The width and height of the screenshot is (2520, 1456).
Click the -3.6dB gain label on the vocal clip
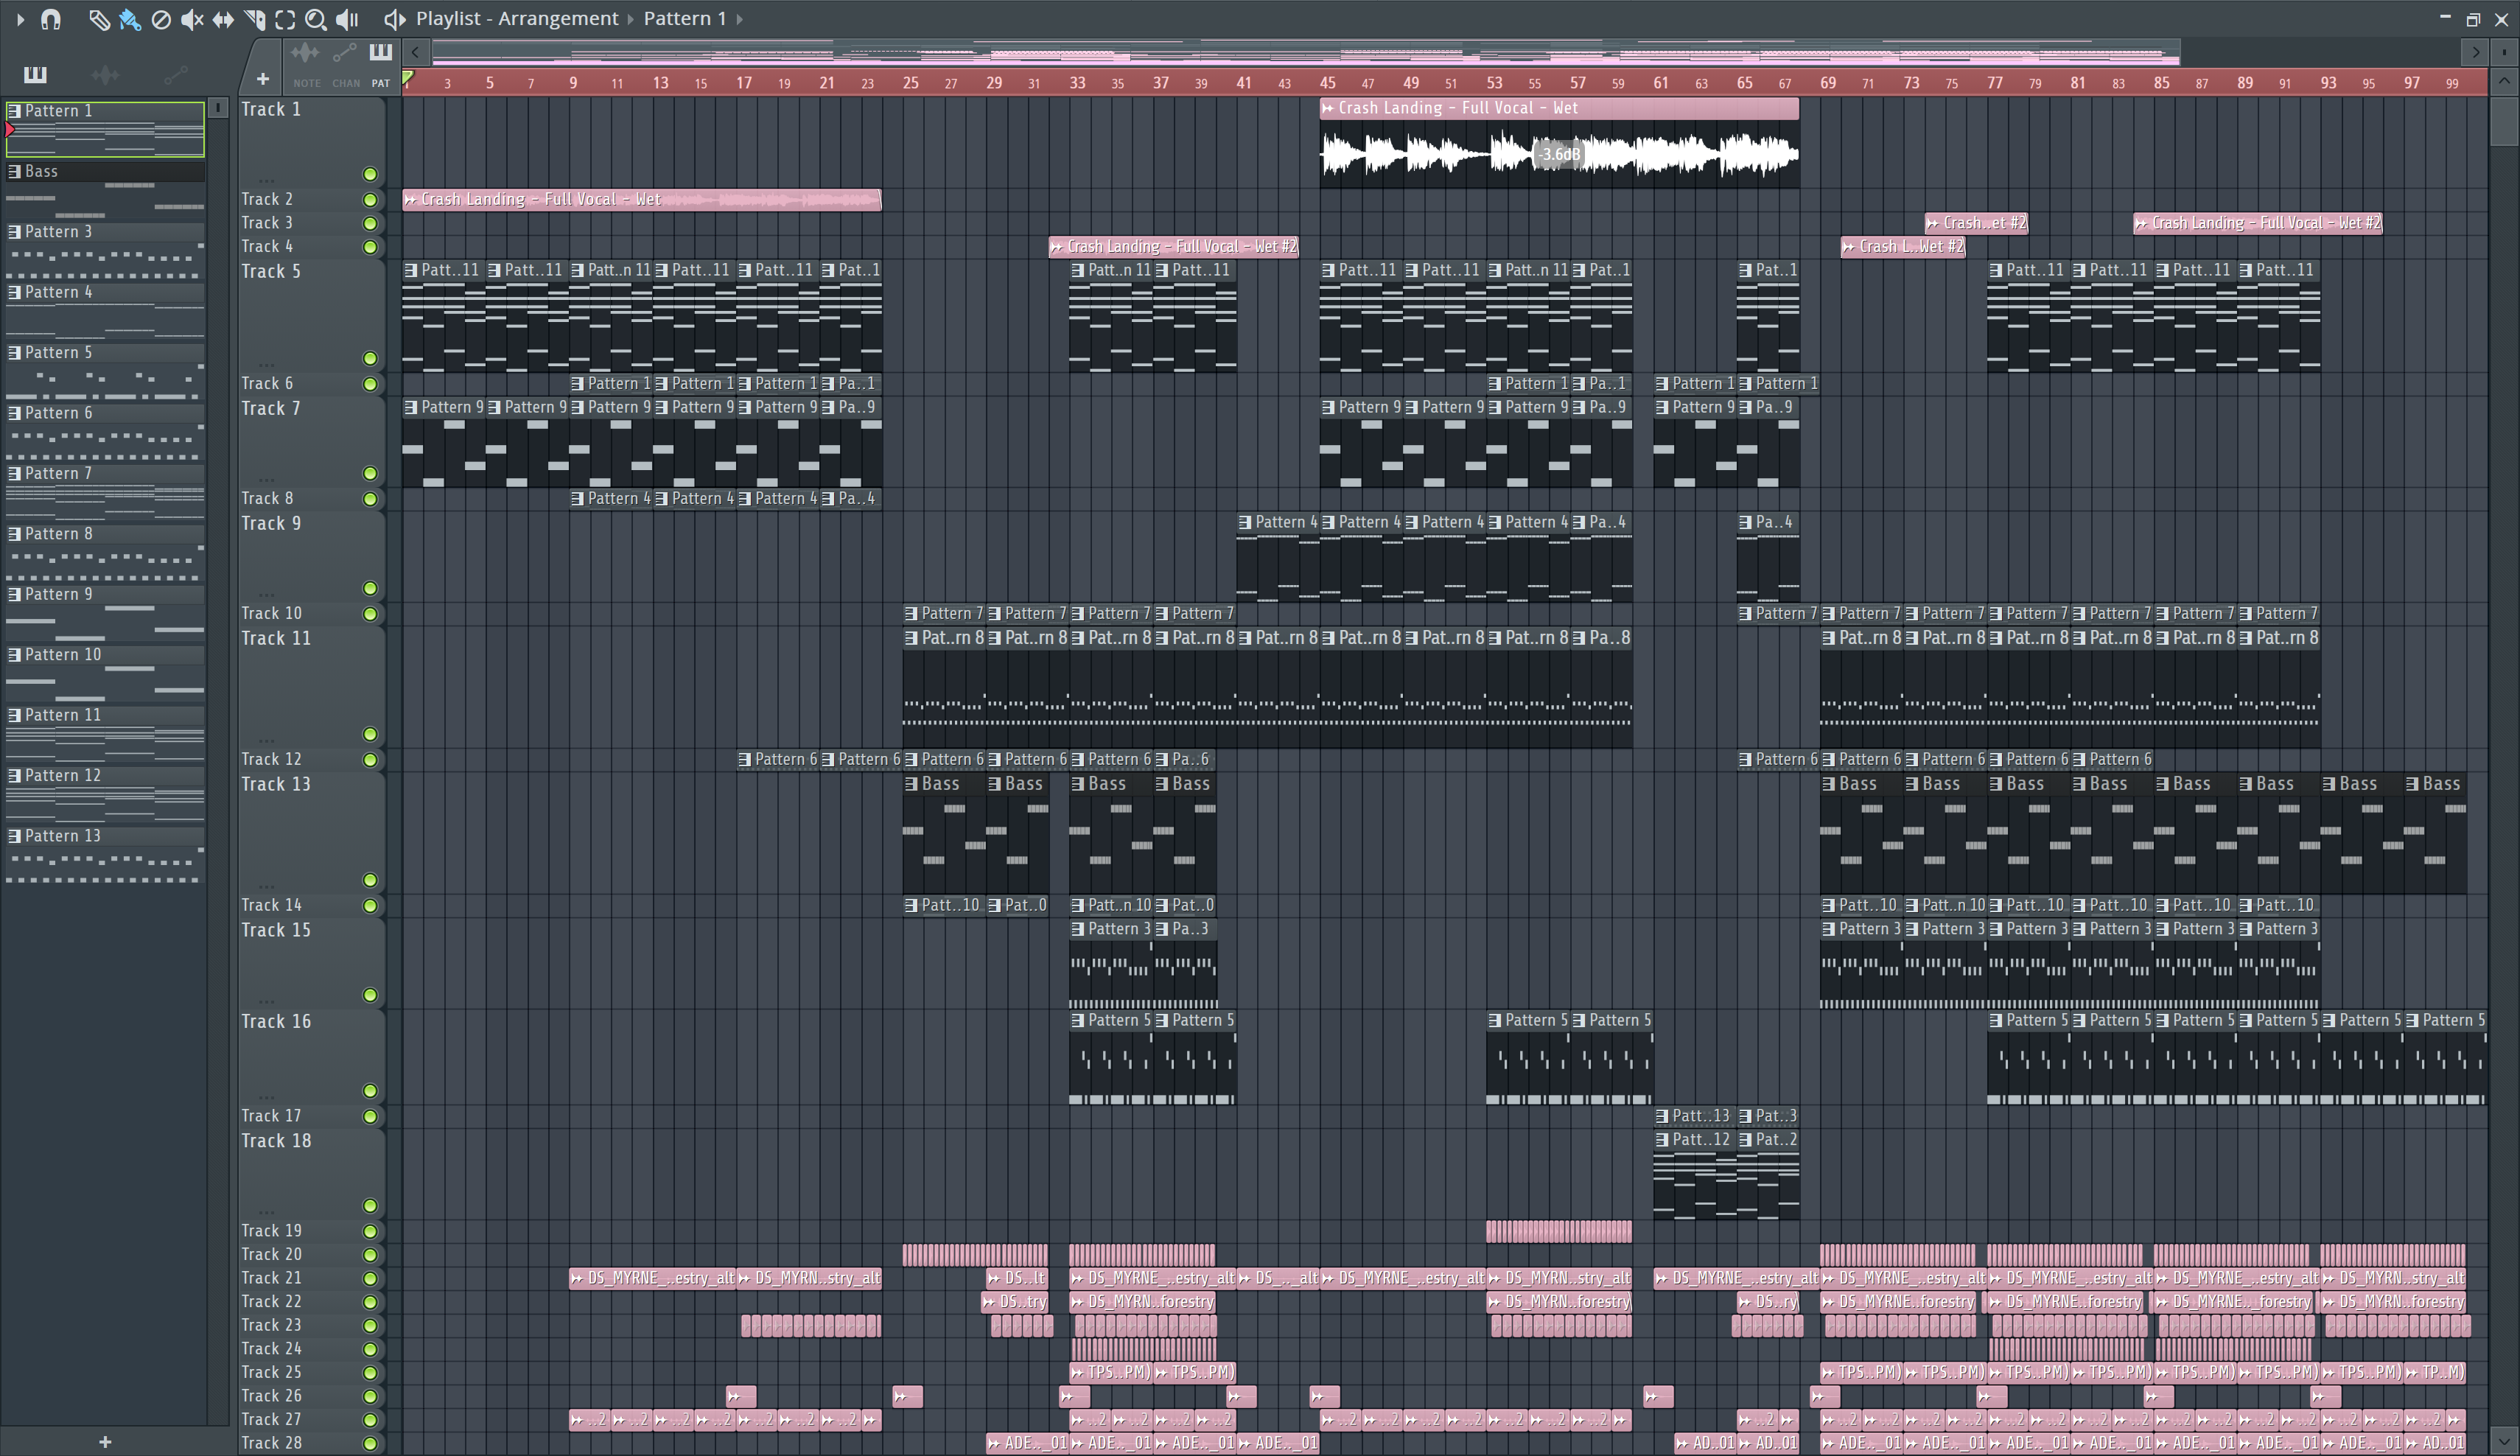click(x=1559, y=154)
